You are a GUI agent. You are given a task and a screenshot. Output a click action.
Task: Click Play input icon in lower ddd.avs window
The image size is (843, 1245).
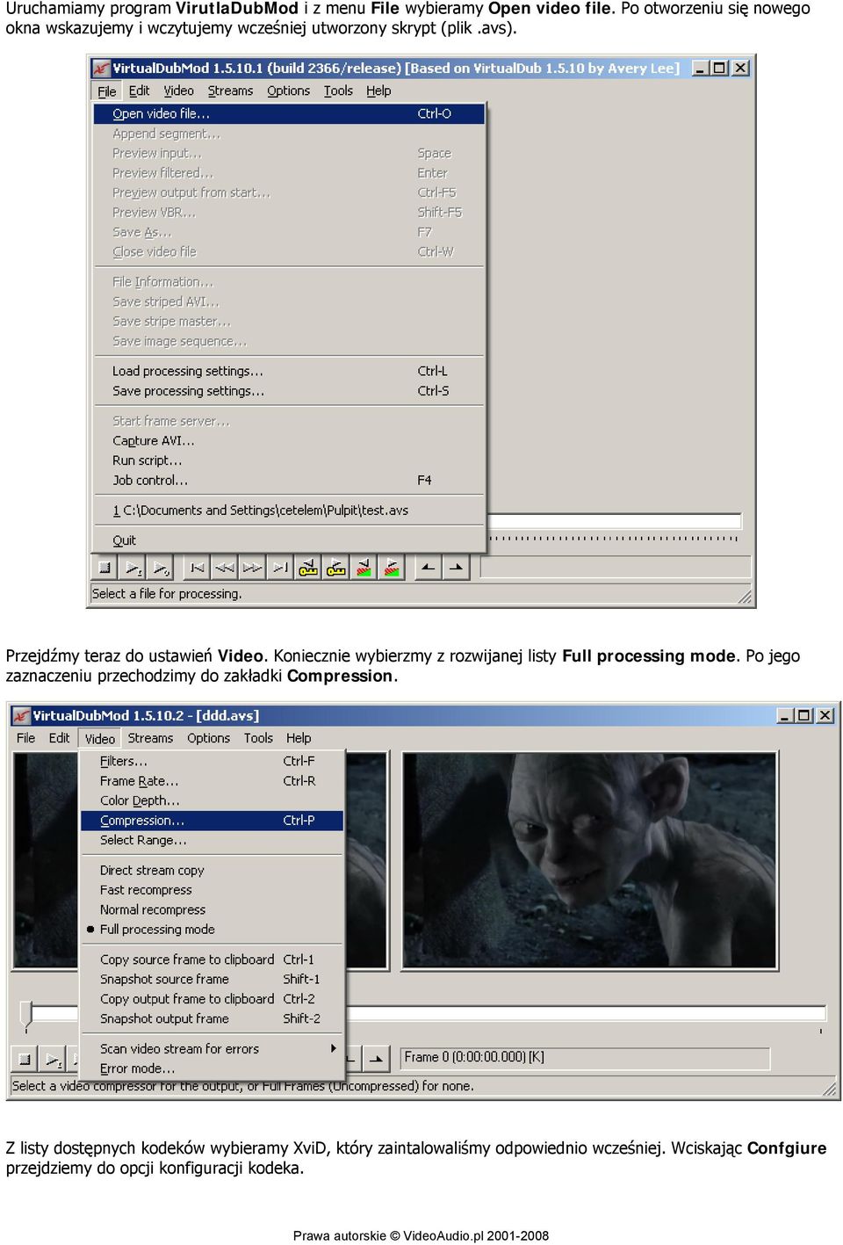point(54,1059)
